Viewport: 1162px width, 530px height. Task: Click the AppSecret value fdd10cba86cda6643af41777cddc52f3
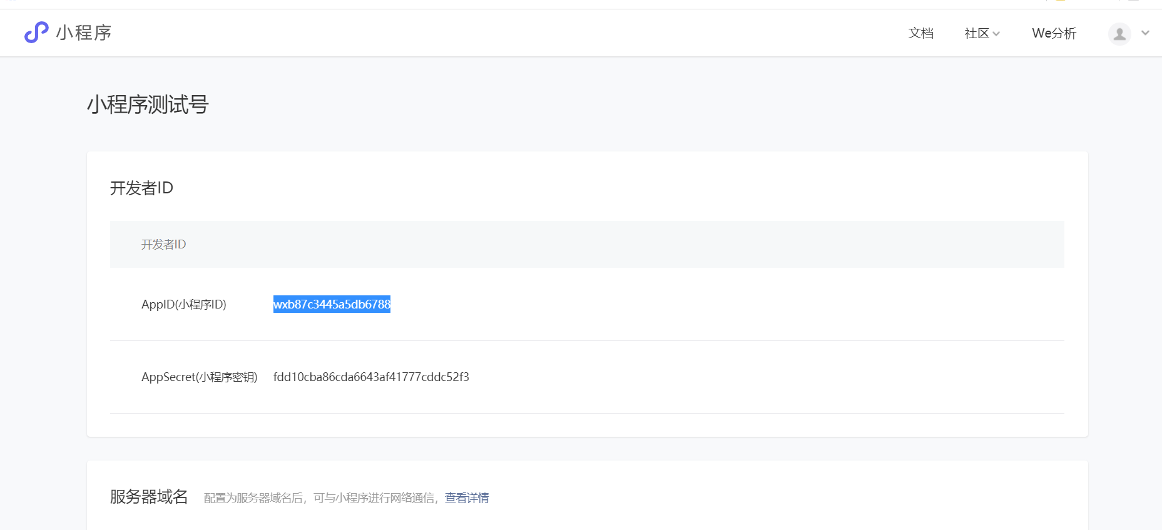pyautogui.click(x=371, y=377)
